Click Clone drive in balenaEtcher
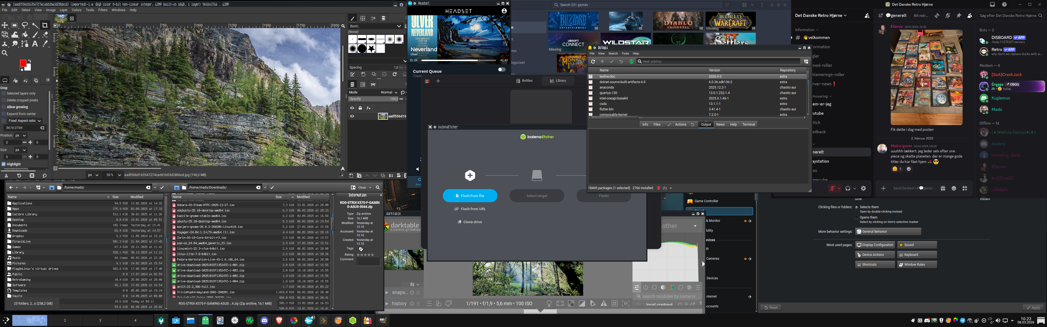The height and width of the screenshot is (327, 1047). tap(470, 222)
